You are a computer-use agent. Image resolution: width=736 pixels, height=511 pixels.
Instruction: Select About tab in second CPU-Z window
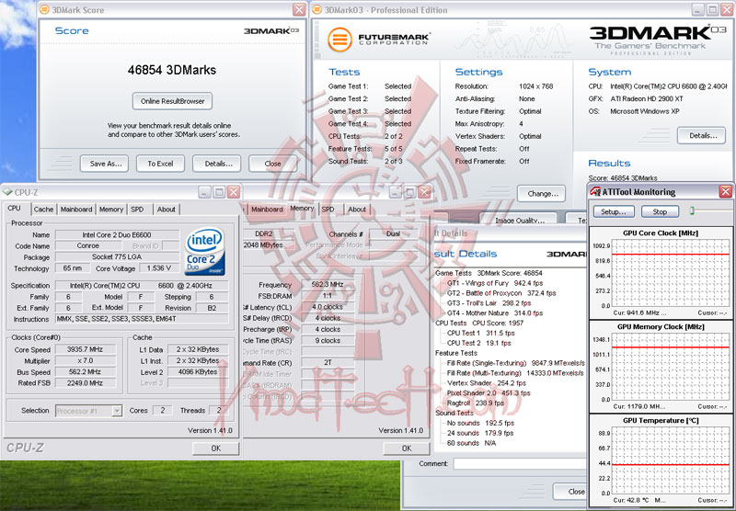tap(357, 210)
